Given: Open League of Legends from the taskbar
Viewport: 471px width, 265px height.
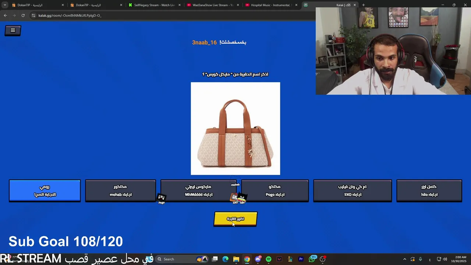Looking at the screenshot, I should pyautogui.click(x=290, y=259).
